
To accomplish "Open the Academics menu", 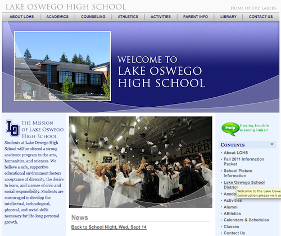I will [57, 17].
